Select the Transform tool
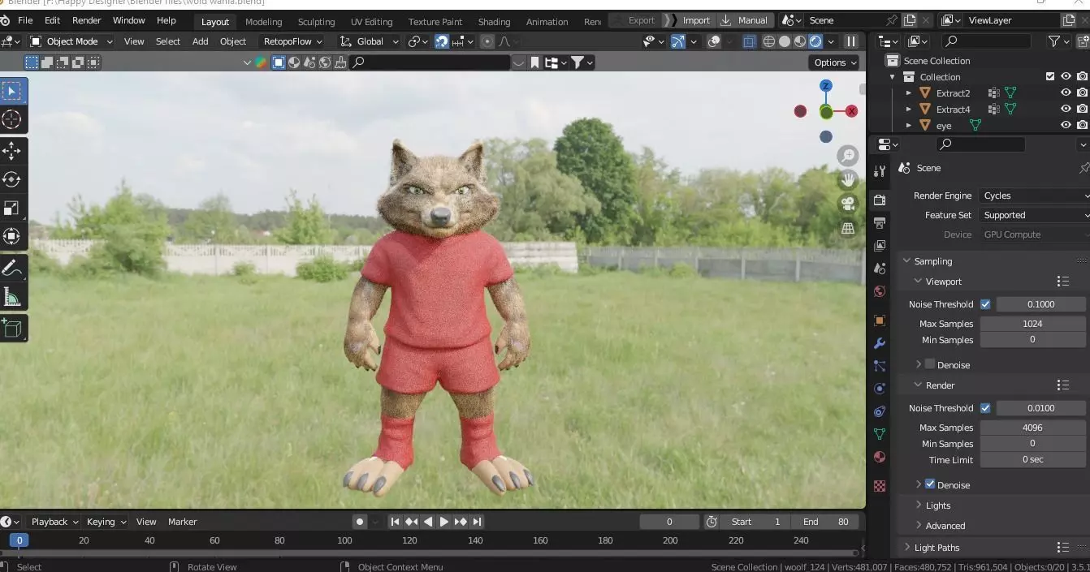Screen dimensions: 1090x572 pos(12,236)
